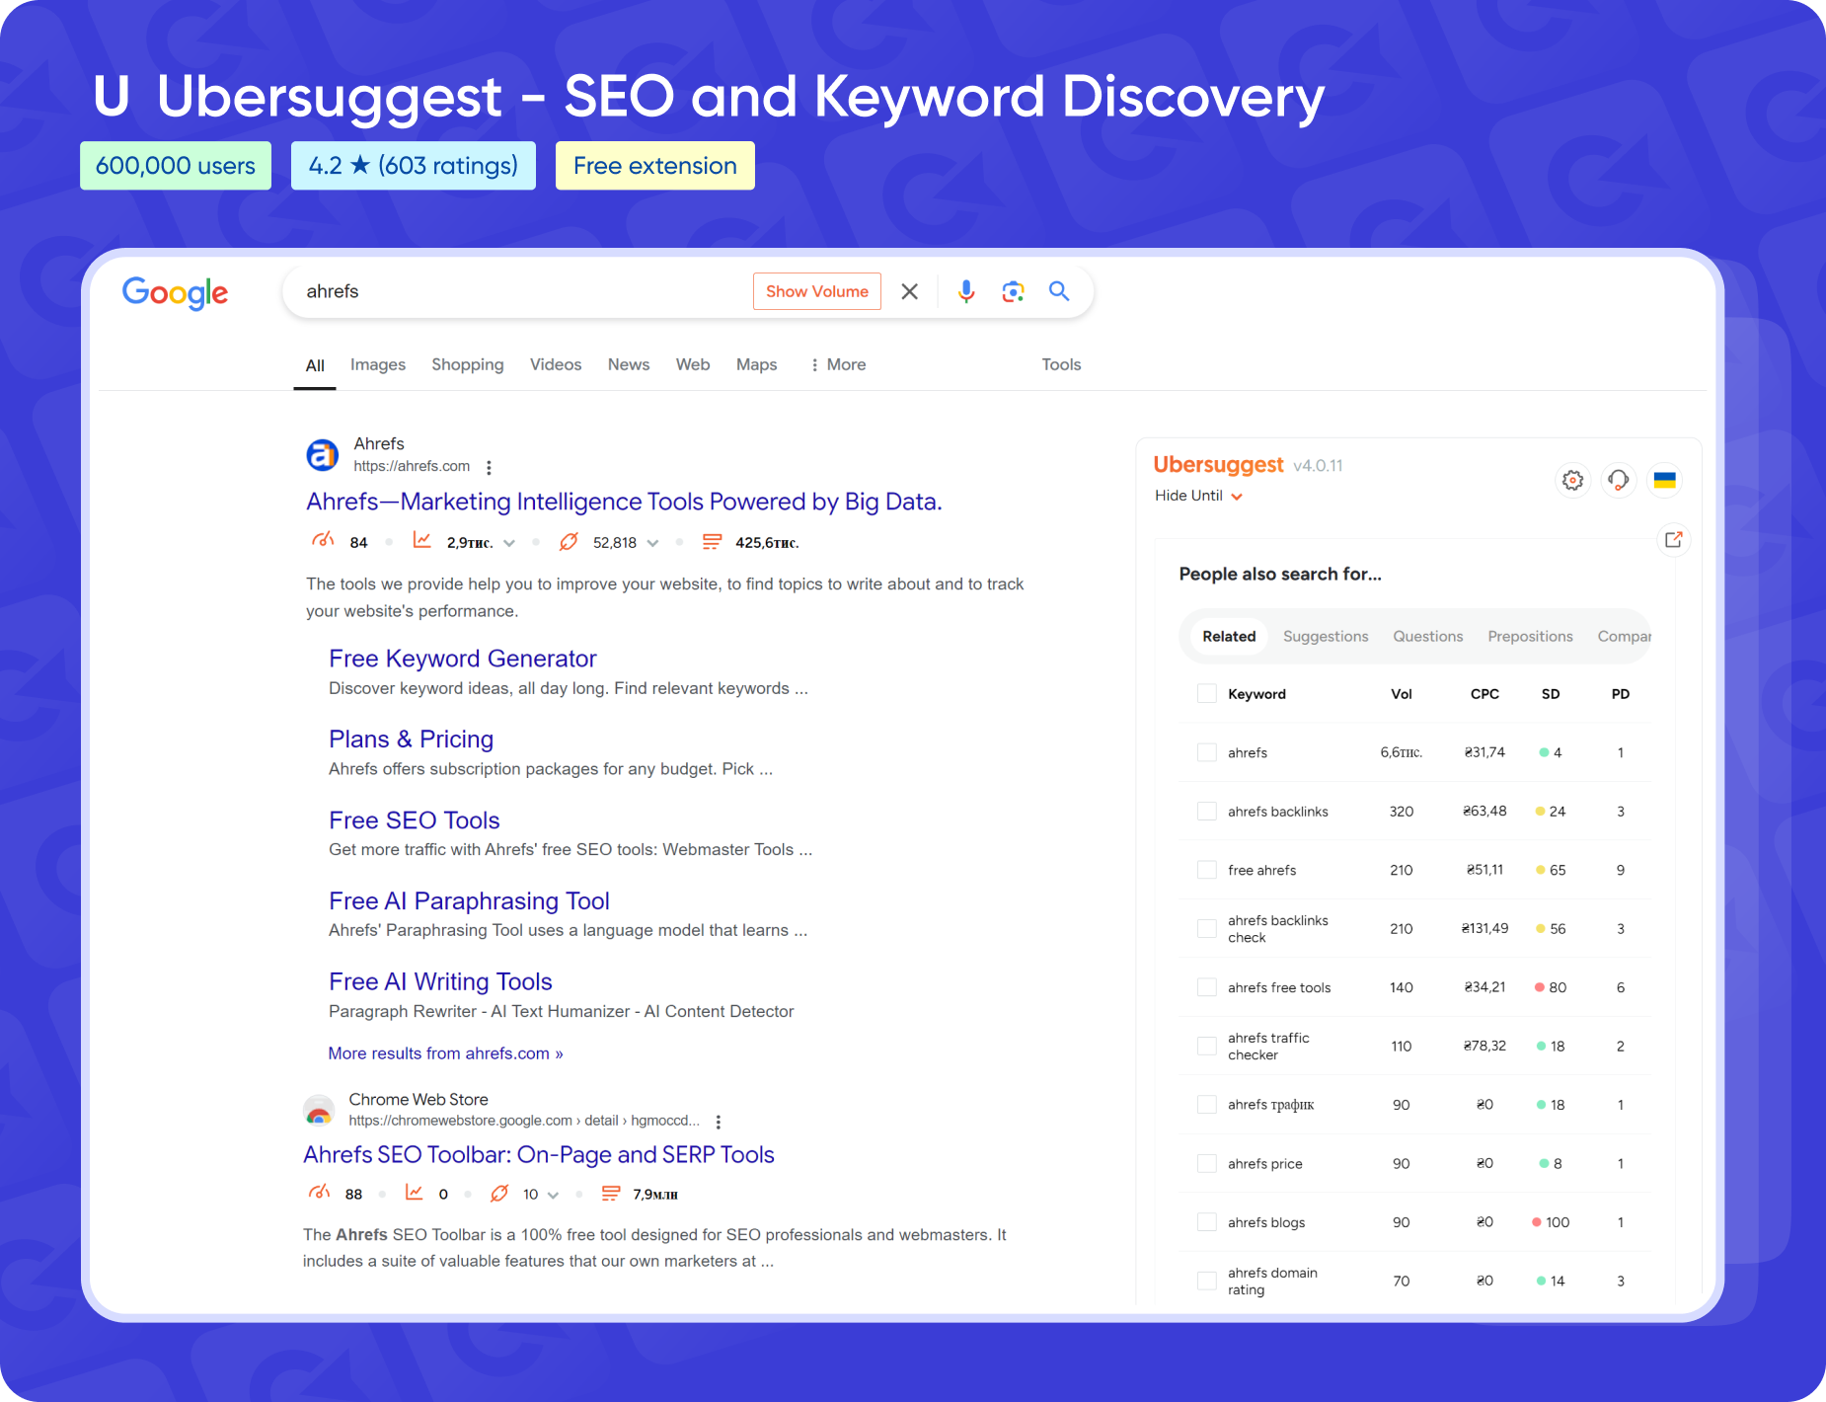The height and width of the screenshot is (1402, 1826).
Task: Open Ubersuggest settings with the gear icon
Action: point(1573,481)
